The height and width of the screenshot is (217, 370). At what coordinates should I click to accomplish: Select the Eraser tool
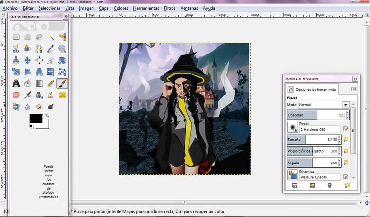(x=16, y=95)
